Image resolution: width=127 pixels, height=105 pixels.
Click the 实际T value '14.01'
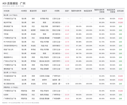point(67,38)
